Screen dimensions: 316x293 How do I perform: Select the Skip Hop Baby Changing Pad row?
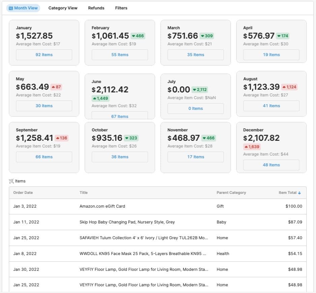[127, 222]
